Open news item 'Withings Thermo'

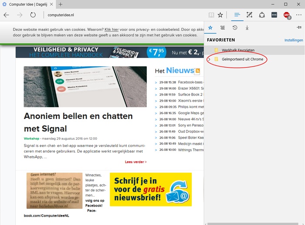pyautogui.click(x=191, y=150)
